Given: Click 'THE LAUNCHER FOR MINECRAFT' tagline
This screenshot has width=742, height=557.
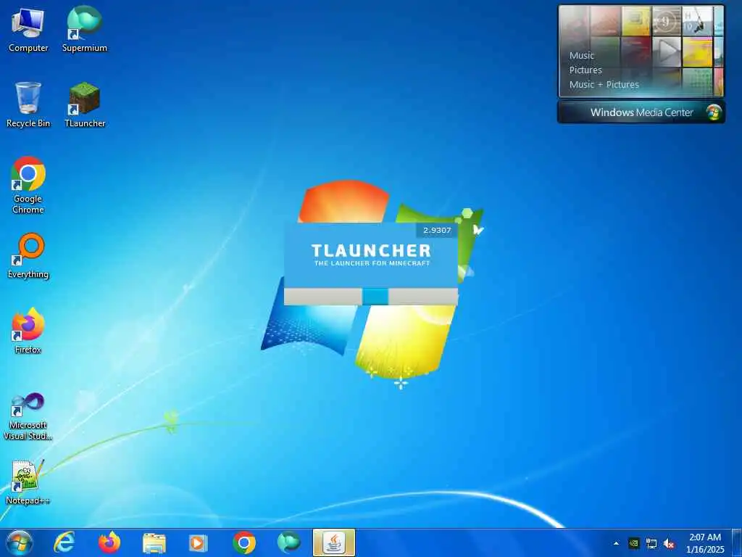Looking at the screenshot, I should pyautogui.click(x=372, y=263).
